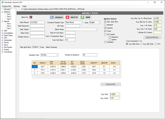Check the AC Content checkbox
Screen dimensions: 165x119
click(x=105, y=34)
